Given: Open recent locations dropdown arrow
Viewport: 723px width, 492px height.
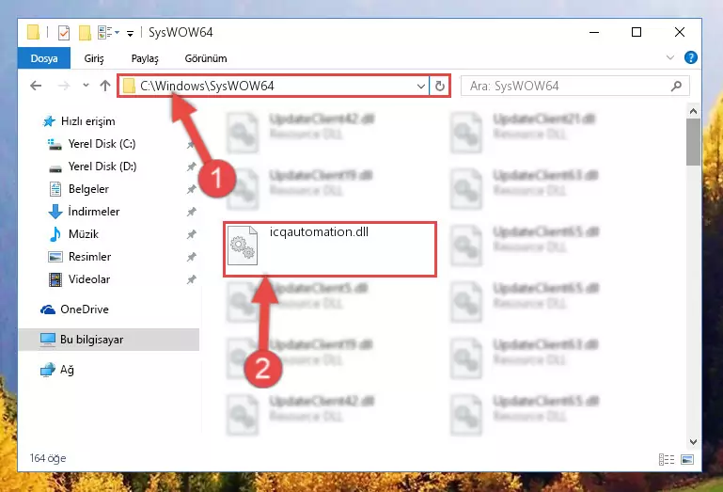Looking at the screenshot, I should (x=86, y=86).
